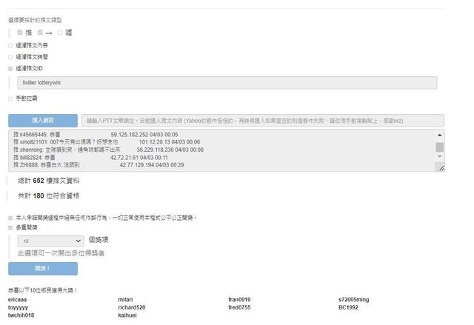The image size is (474, 325).
Task: Toggle the → comment type checkbox
Action: point(40,33)
